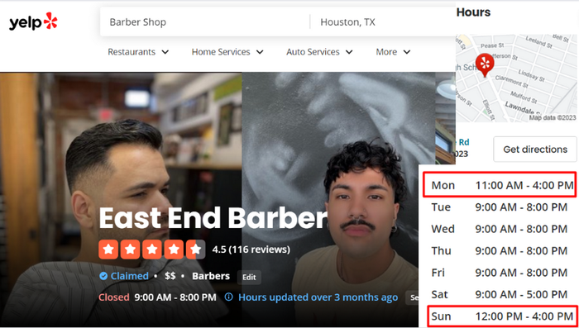The width and height of the screenshot is (579, 328).
Task: Expand the More menu
Action: click(393, 52)
